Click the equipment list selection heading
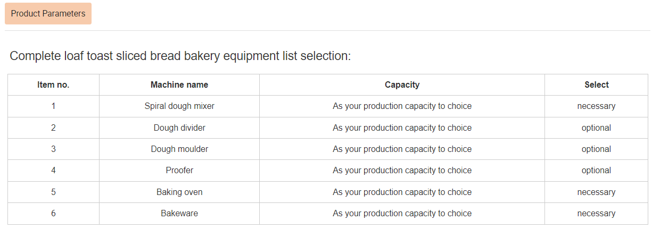This screenshot has height=229, width=652. coord(180,56)
